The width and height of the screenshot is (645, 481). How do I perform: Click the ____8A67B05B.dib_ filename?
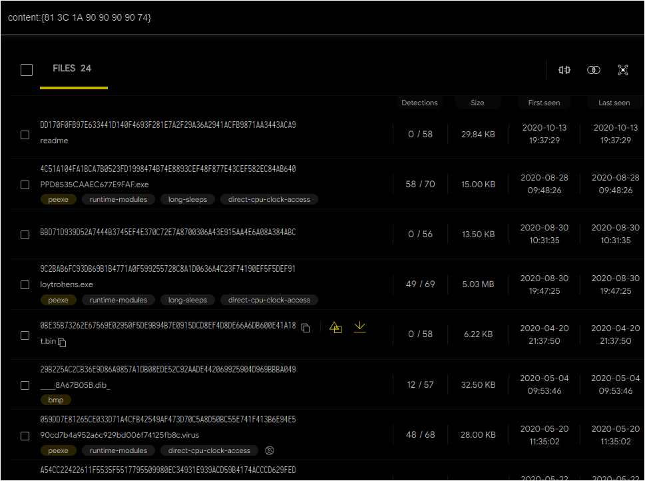tap(75, 385)
